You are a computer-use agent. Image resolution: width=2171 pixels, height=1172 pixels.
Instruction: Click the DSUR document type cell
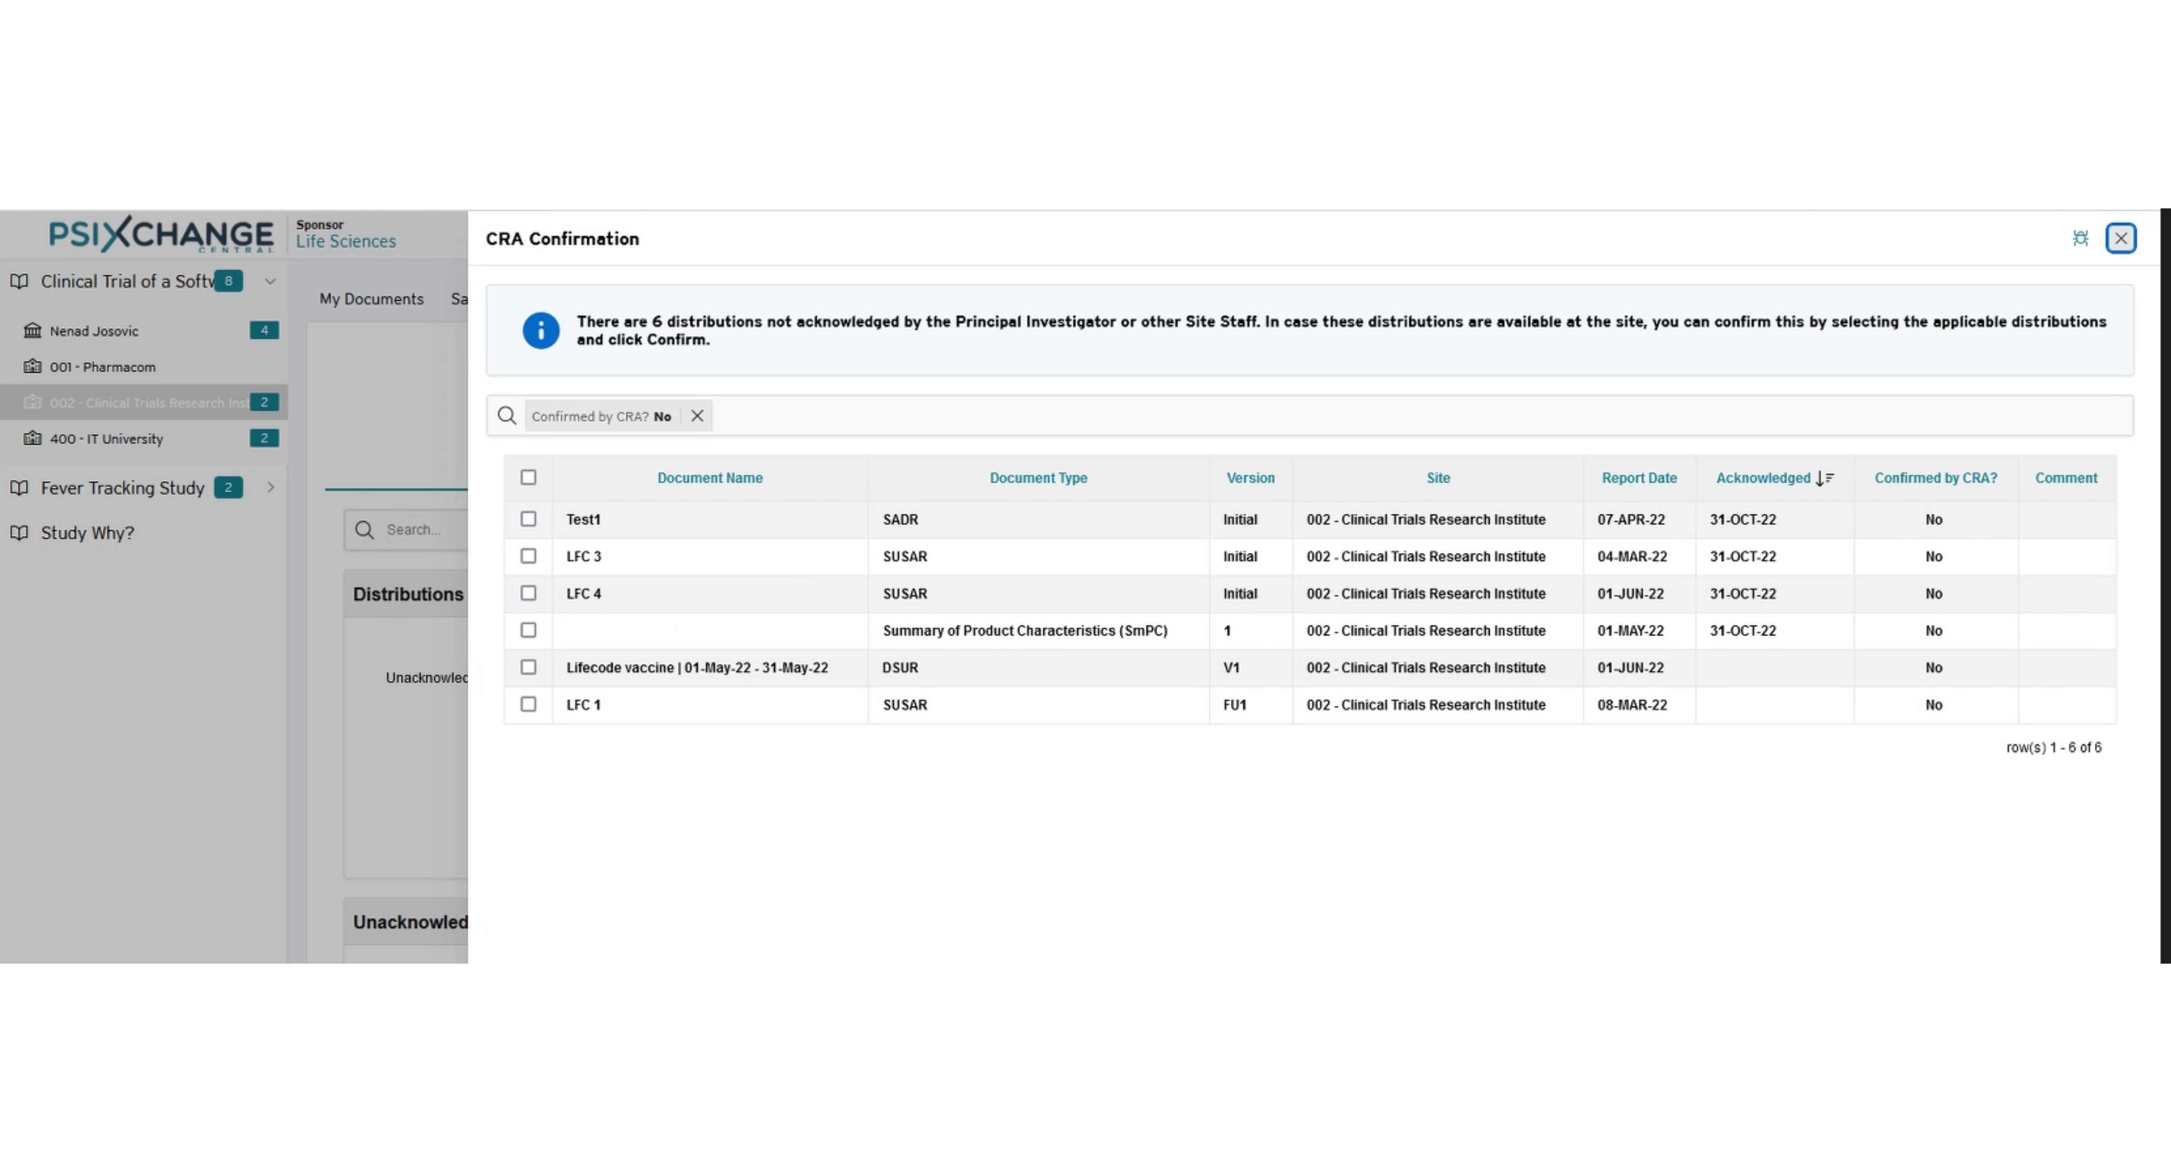pos(1038,668)
